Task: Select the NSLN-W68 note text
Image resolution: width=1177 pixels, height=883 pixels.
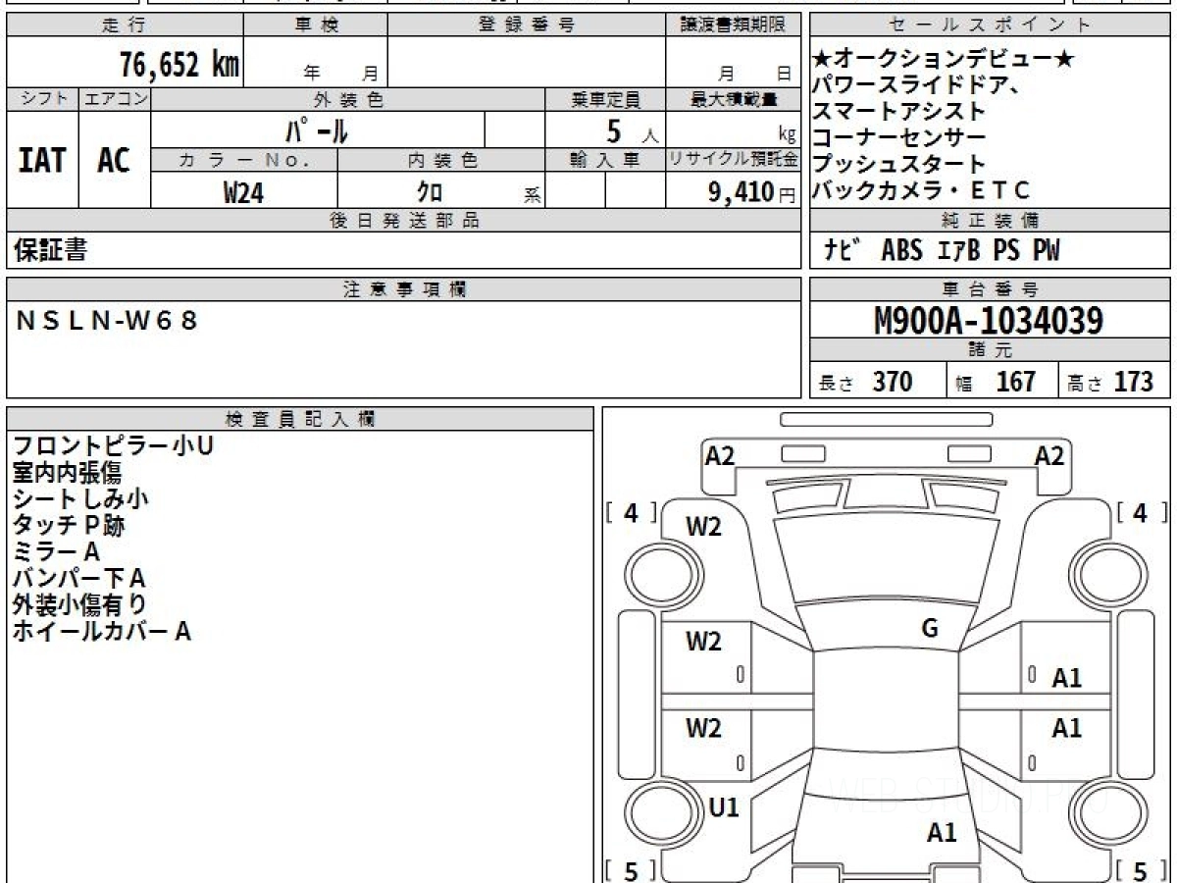Action: point(108,320)
